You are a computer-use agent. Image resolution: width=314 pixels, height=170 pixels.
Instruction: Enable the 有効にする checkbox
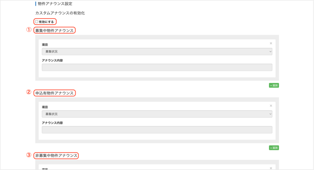coord(37,22)
